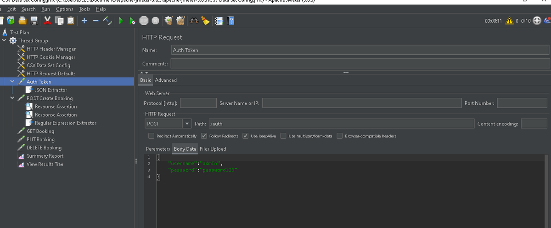This screenshot has width=551, height=228.
Task: Enable Use multipart/form-data checkbox
Action: (284, 136)
